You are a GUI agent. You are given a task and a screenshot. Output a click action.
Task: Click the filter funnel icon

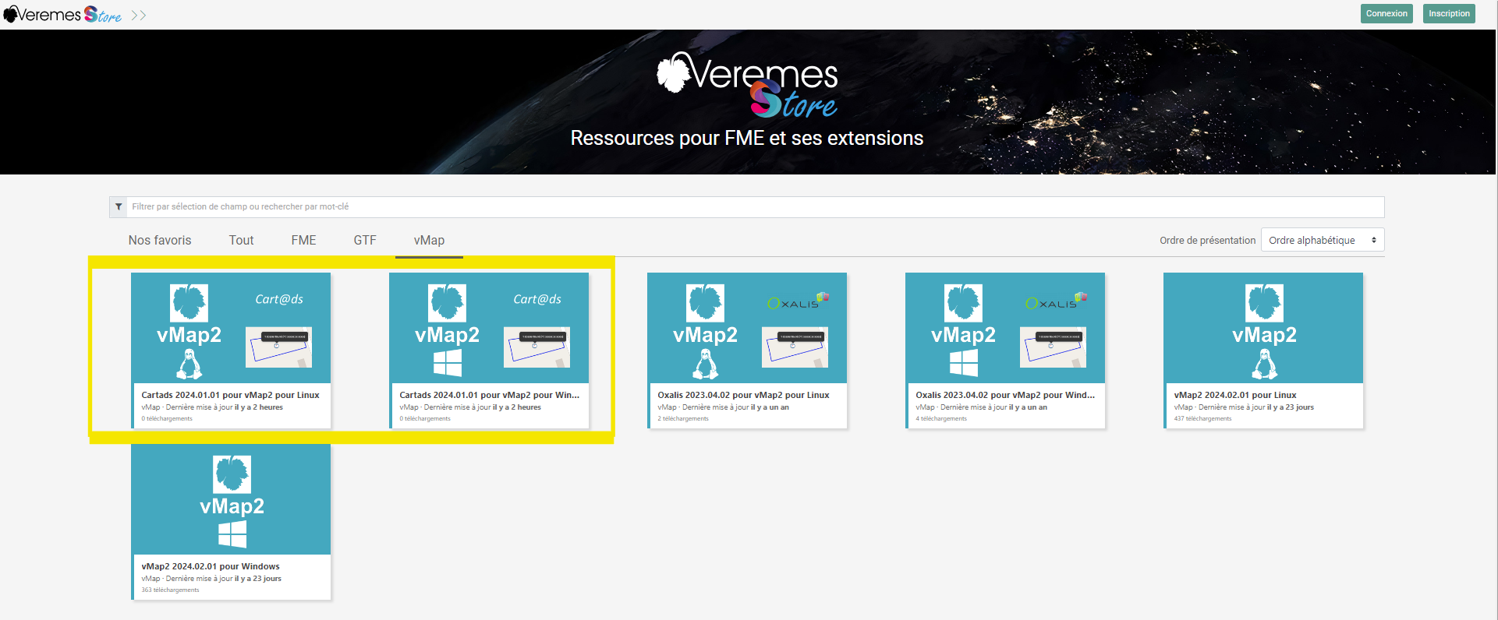[119, 207]
